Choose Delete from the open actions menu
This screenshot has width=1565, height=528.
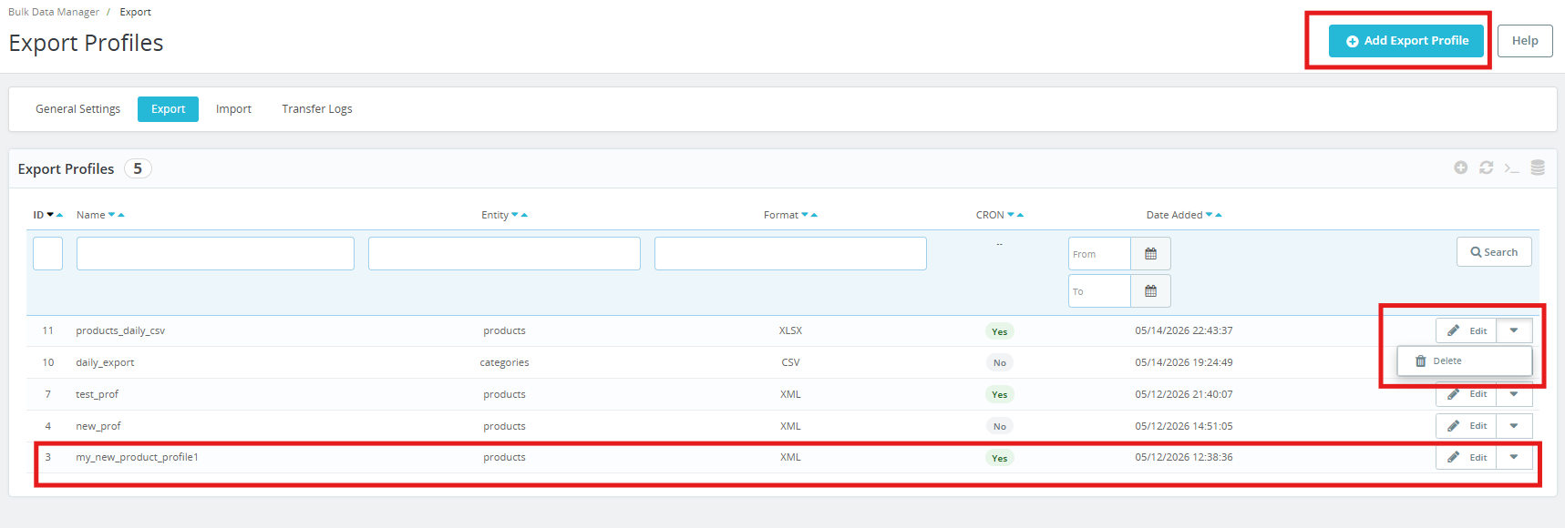1464,361
